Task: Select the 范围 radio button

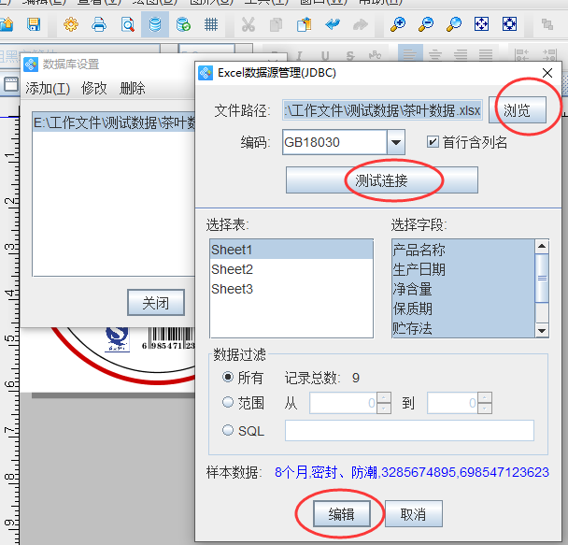Action: (228, 403)
